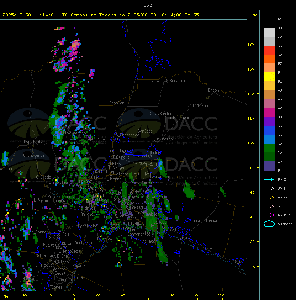Click the '100' km tick on the right axis

tap(250, 143)
